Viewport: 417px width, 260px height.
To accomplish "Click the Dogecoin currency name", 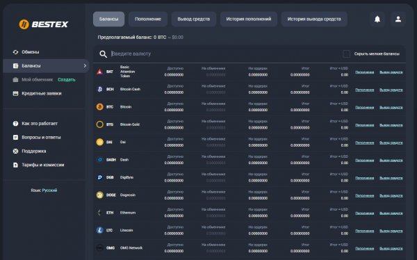I will [128, 195].
